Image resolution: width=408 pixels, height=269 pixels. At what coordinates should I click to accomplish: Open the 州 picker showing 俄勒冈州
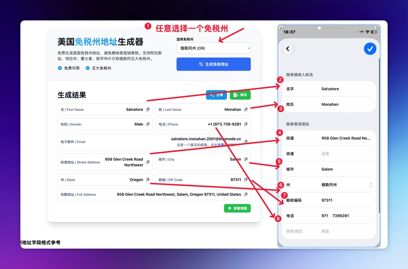click(x=329, y=185)
